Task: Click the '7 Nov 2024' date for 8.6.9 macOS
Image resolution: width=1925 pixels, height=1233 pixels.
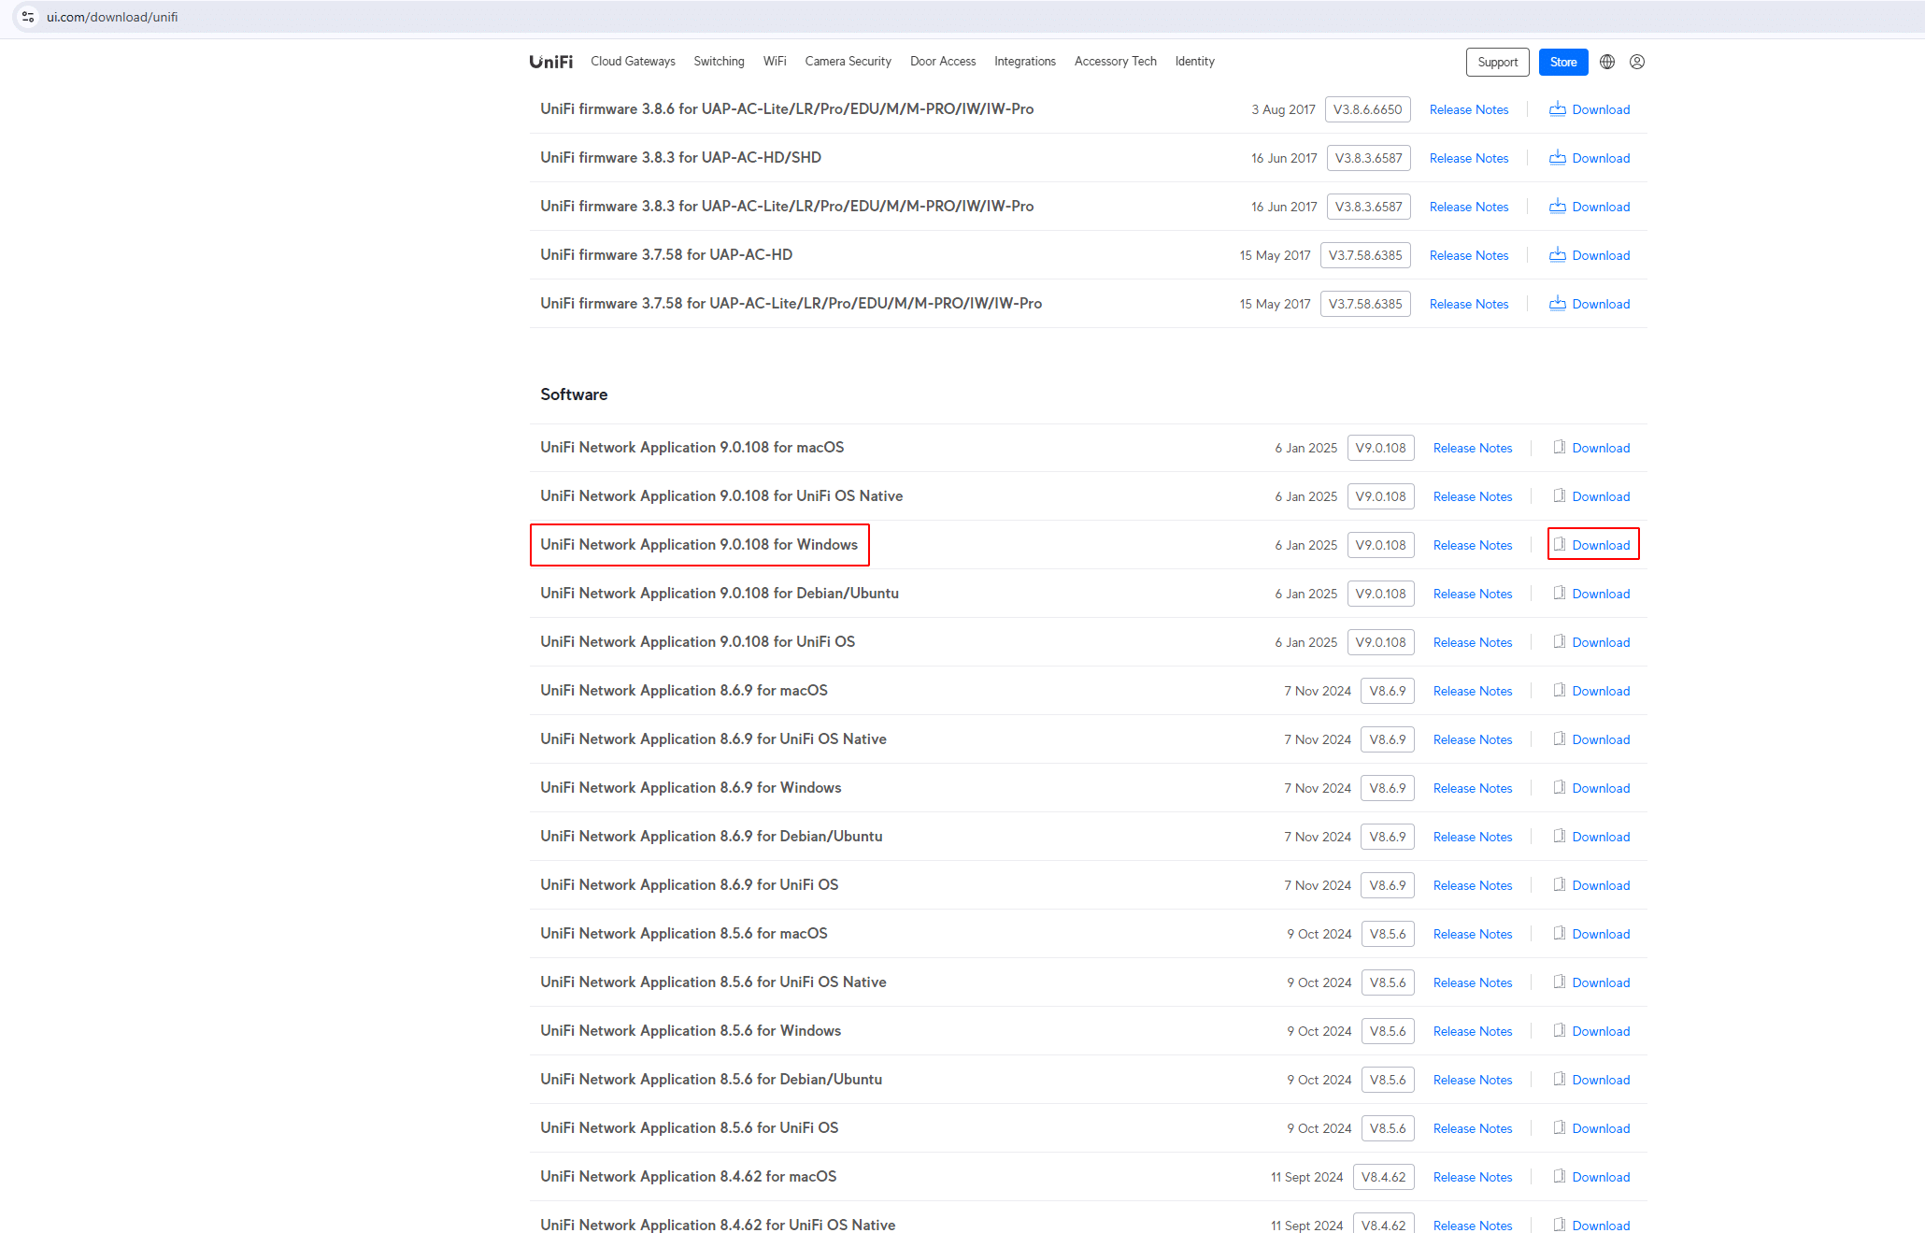Action: (x=1318, y=691)
